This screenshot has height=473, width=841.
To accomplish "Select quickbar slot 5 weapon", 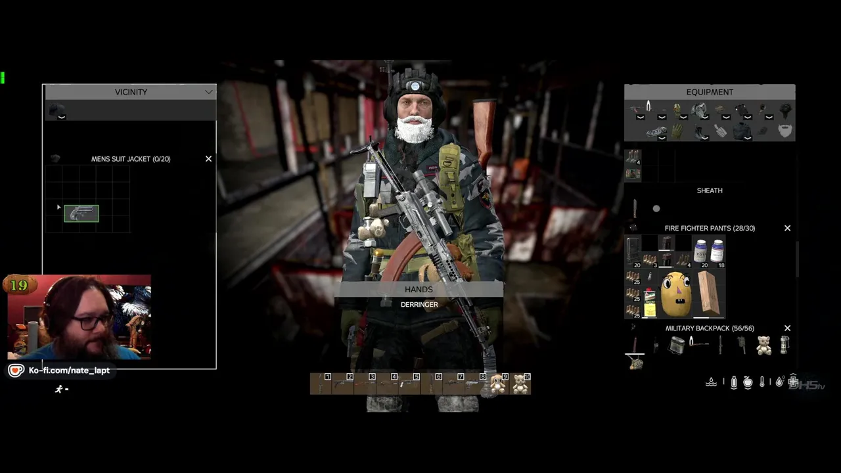I will tap(409, 384).
